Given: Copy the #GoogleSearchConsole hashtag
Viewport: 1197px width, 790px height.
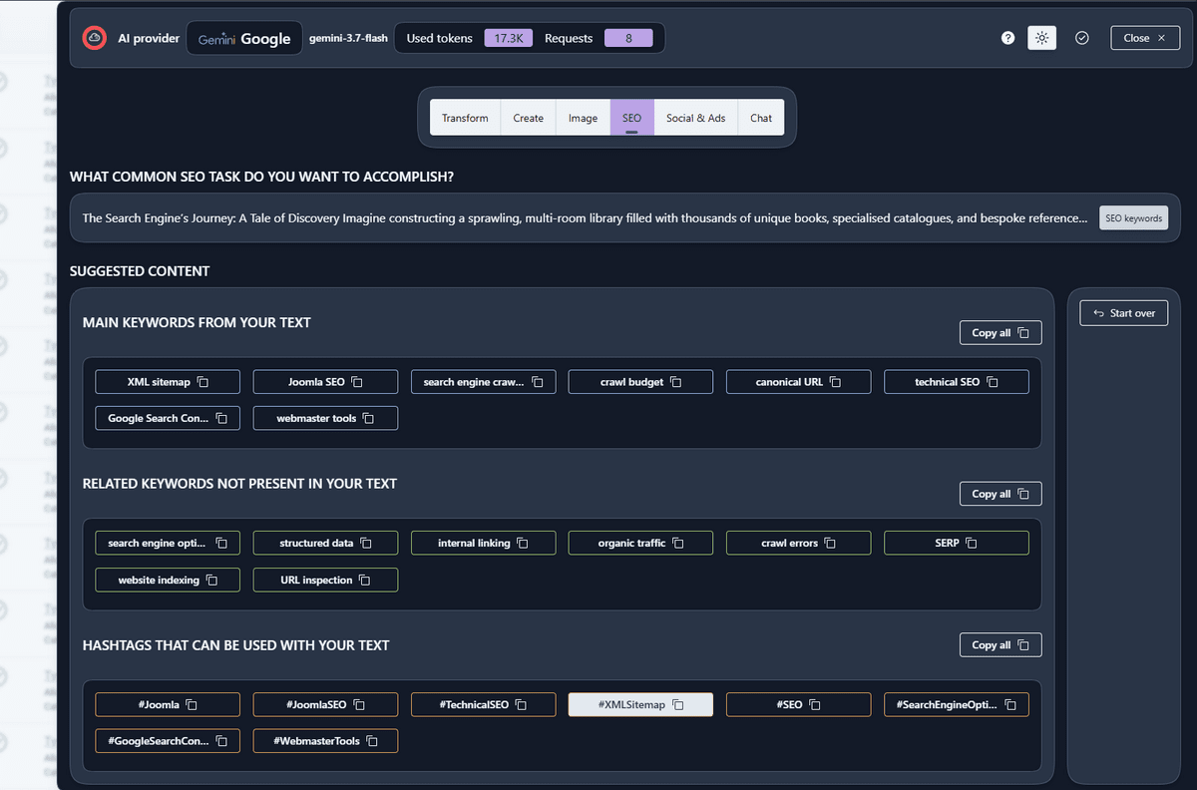Looking at the screenshot, I should pyautogui.click(x=168, y=740).
